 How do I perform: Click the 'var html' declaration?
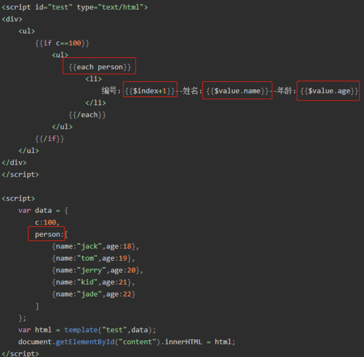click(35, 330)
